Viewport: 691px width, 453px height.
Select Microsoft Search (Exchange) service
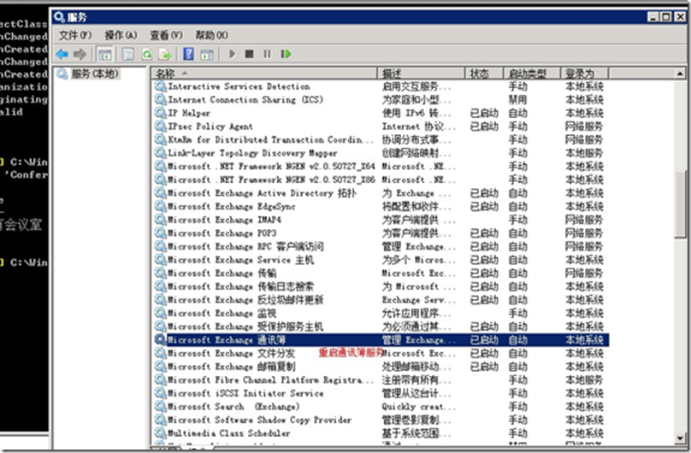point(233,406)
